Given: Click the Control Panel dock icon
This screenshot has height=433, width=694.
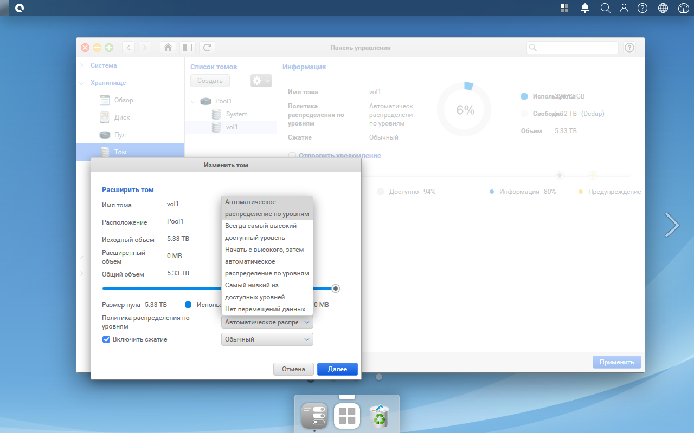Looking at the screenshot, I should [314, 416].
